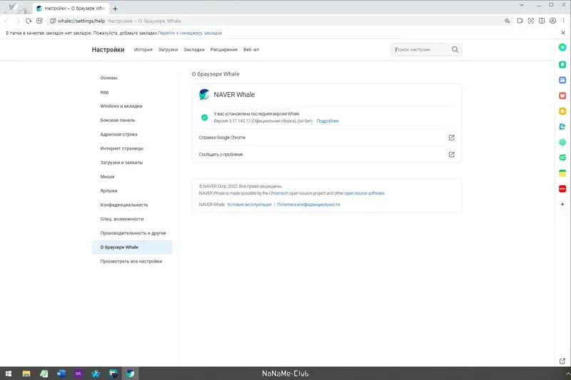
Task: Click the bookmark star icon in address bar
Action: [507, 21]
